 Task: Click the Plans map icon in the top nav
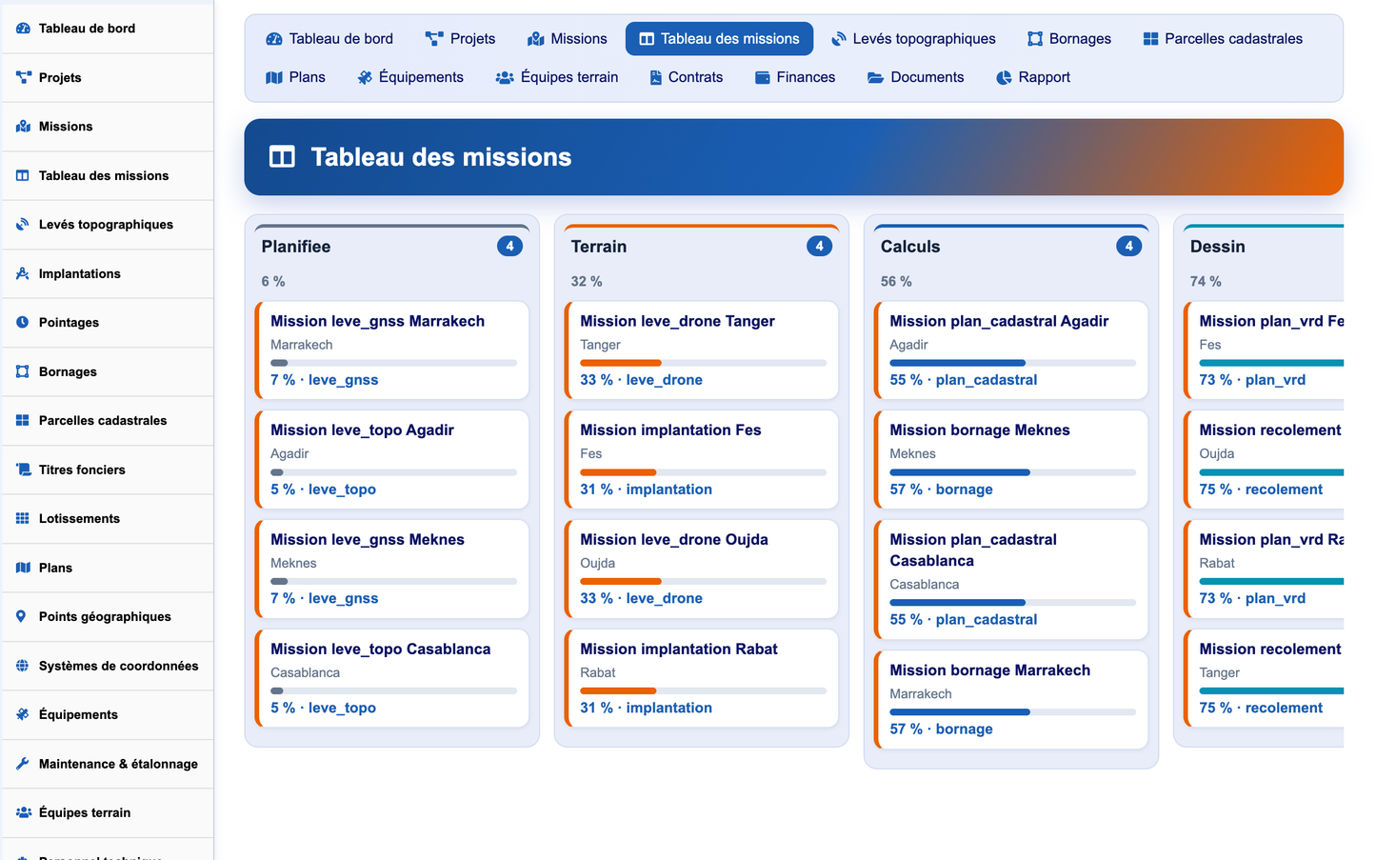point(274,77)
